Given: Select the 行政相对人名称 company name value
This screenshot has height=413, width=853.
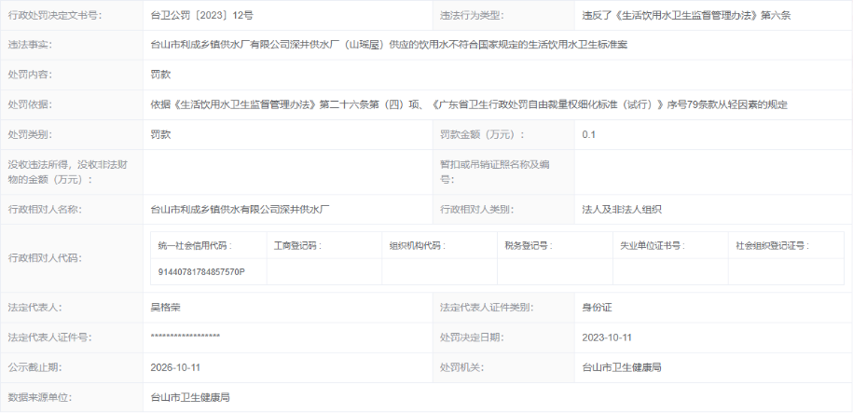Looking at the screenshot, I should [x=241, y=210].
